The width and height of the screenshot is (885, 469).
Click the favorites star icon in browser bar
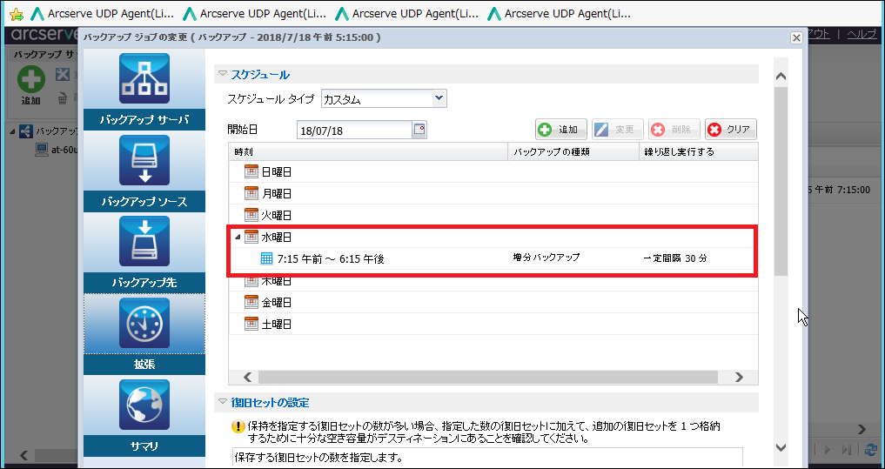click(x=17, y=14)
